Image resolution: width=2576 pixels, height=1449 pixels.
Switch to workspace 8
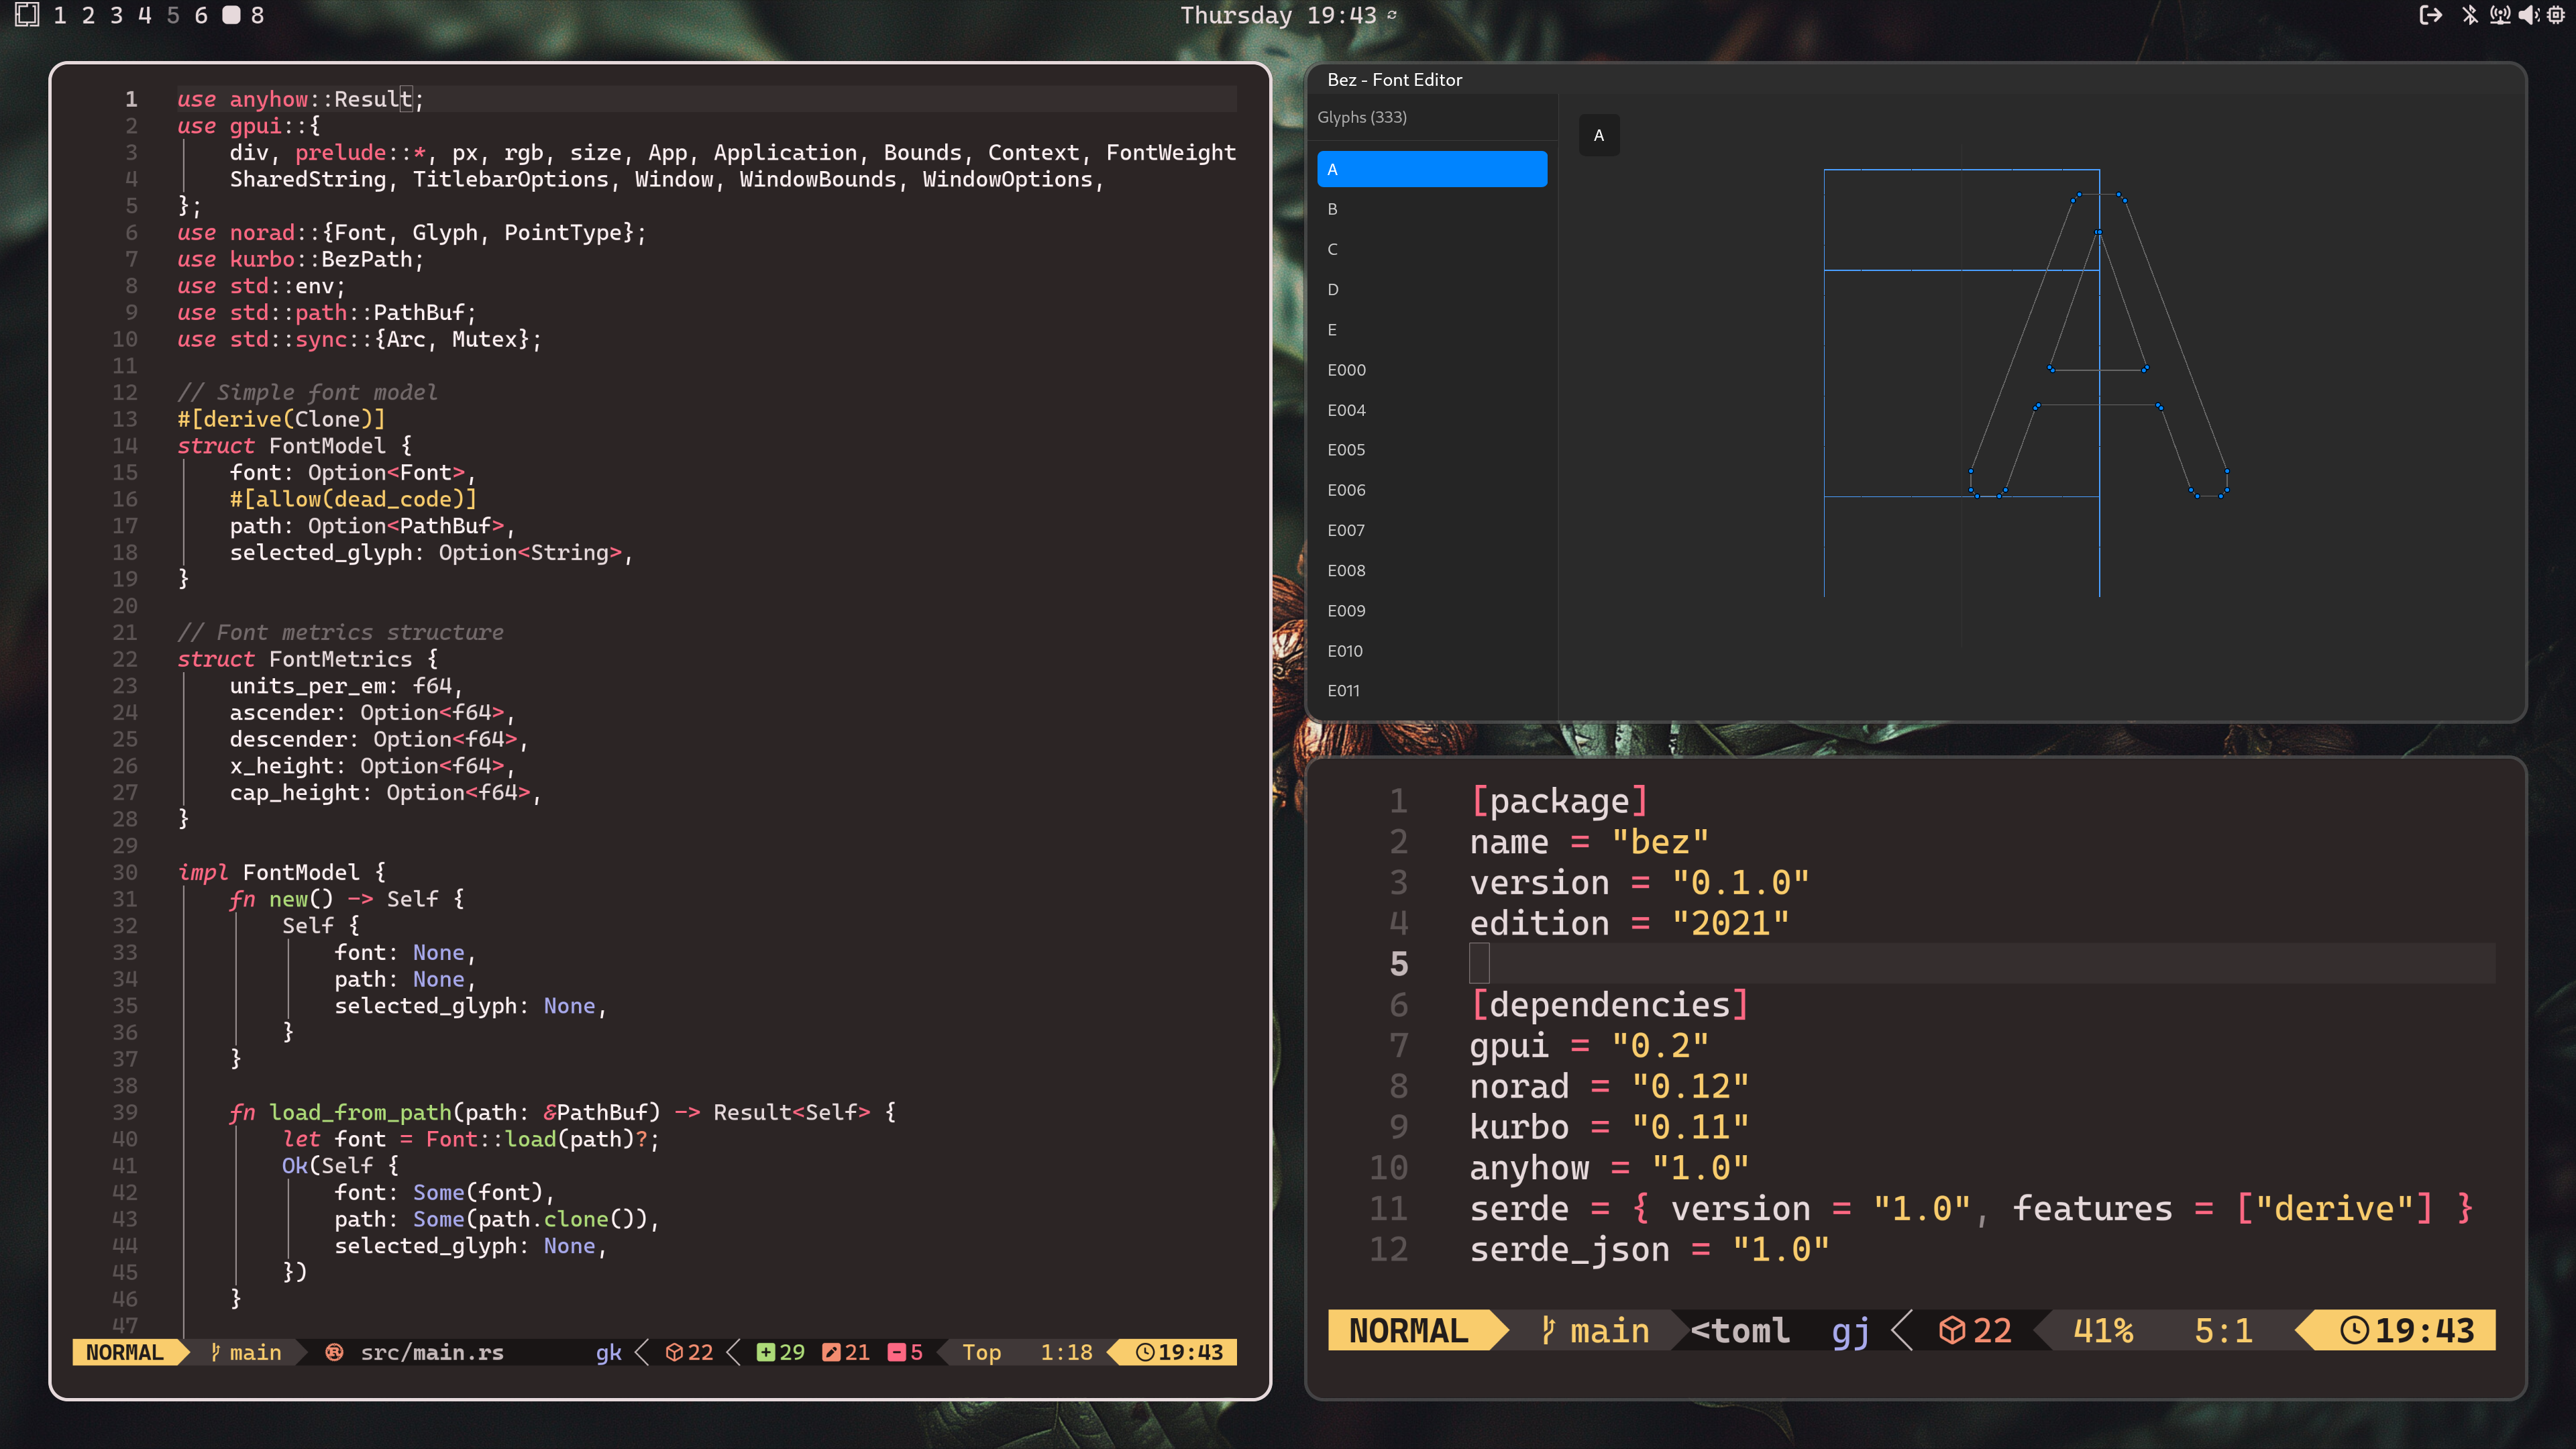click(257, 15)
